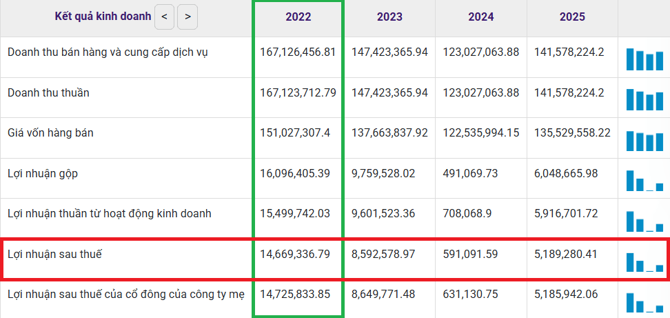Select cell value 15,499,742.03
Screen dimensions: 670x318
point(295,213)
